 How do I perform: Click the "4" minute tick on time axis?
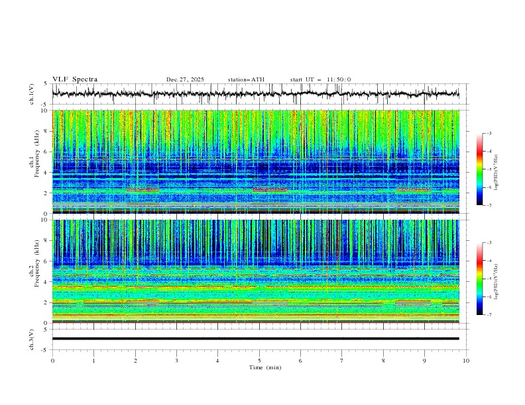click(217, 361)
